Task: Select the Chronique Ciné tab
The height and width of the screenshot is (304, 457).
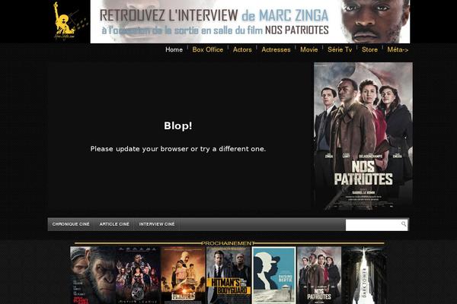Action: (71, 224)
